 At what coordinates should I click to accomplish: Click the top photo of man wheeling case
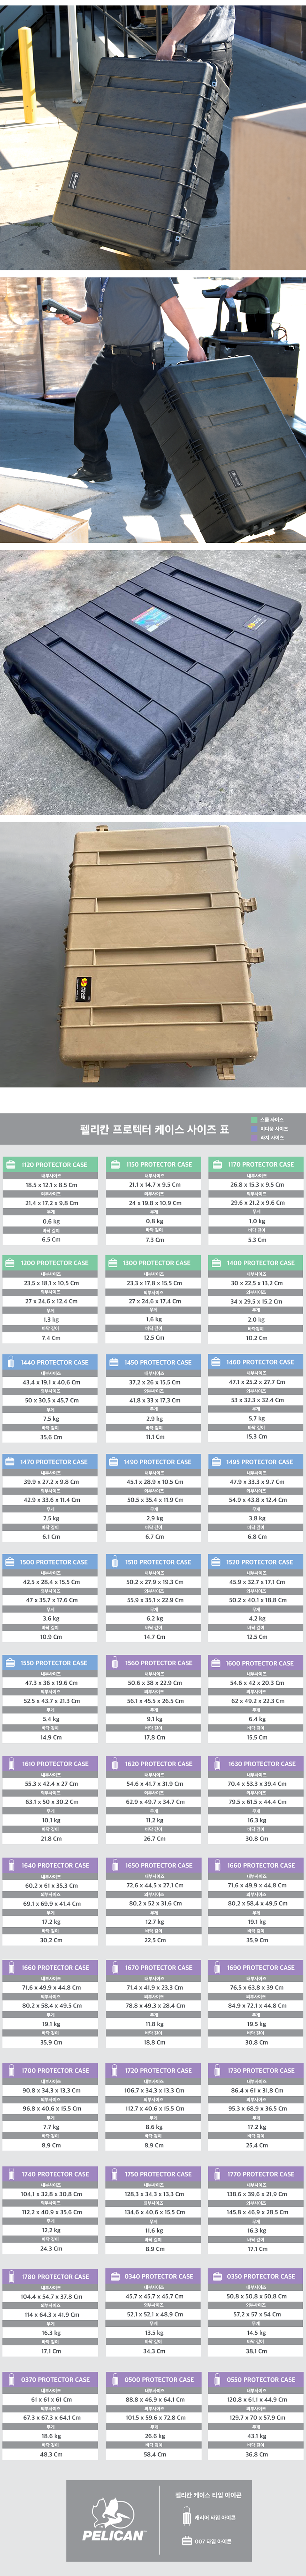pos(153,135)
